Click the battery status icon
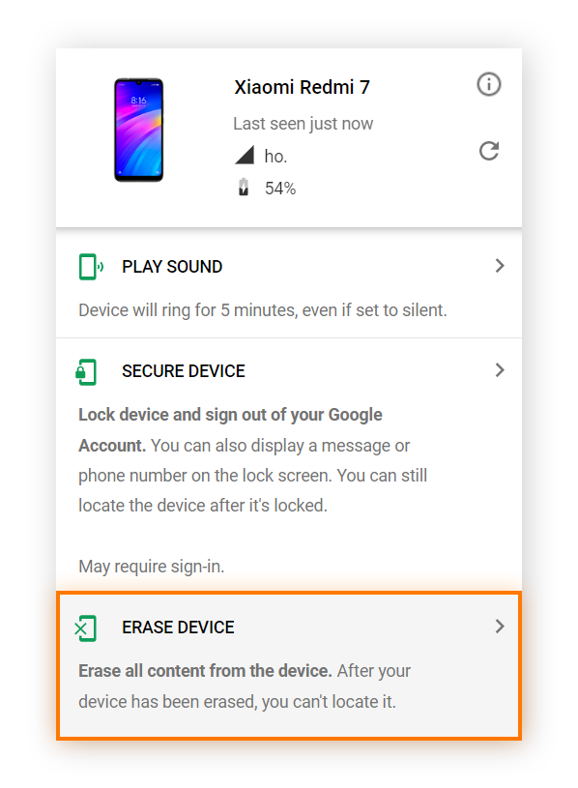Viewport: 578px width, 788px height. pyautogui.click(x=245, y=188)
